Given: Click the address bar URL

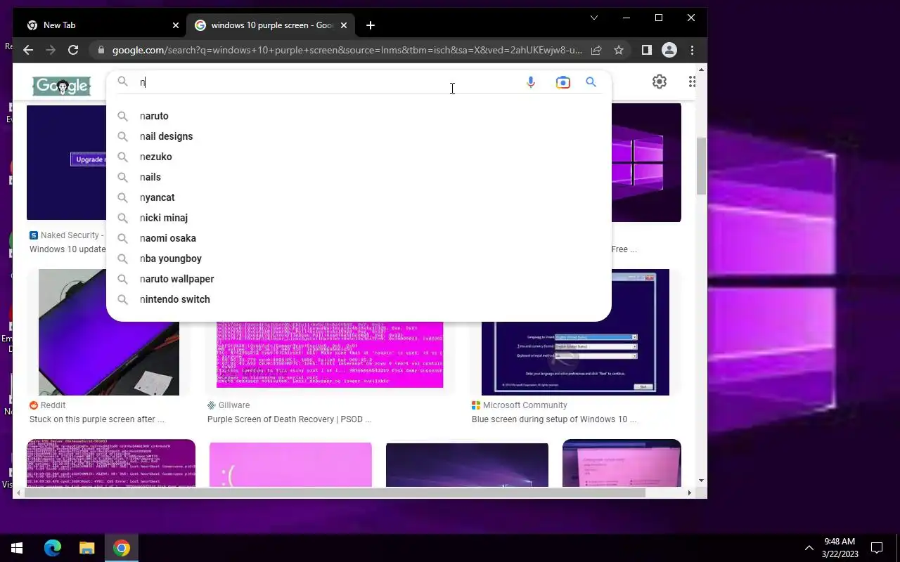Looking at the screenshot, I should coord(347,50).
